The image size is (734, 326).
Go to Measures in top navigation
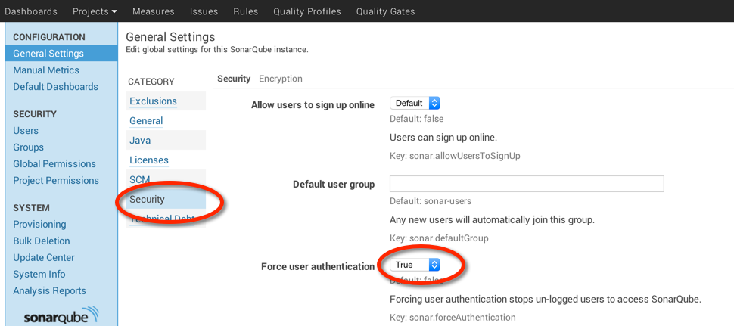pyautogui.click(x=153, y=11)
